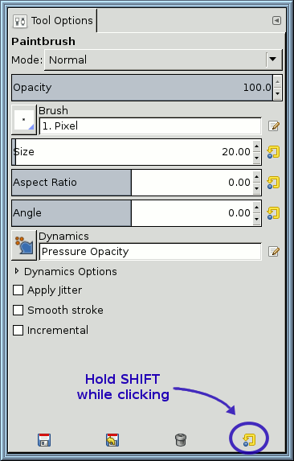Decrease Opacity with the down arrow
The width and height of the screenshot is (294, 461).
278,94
